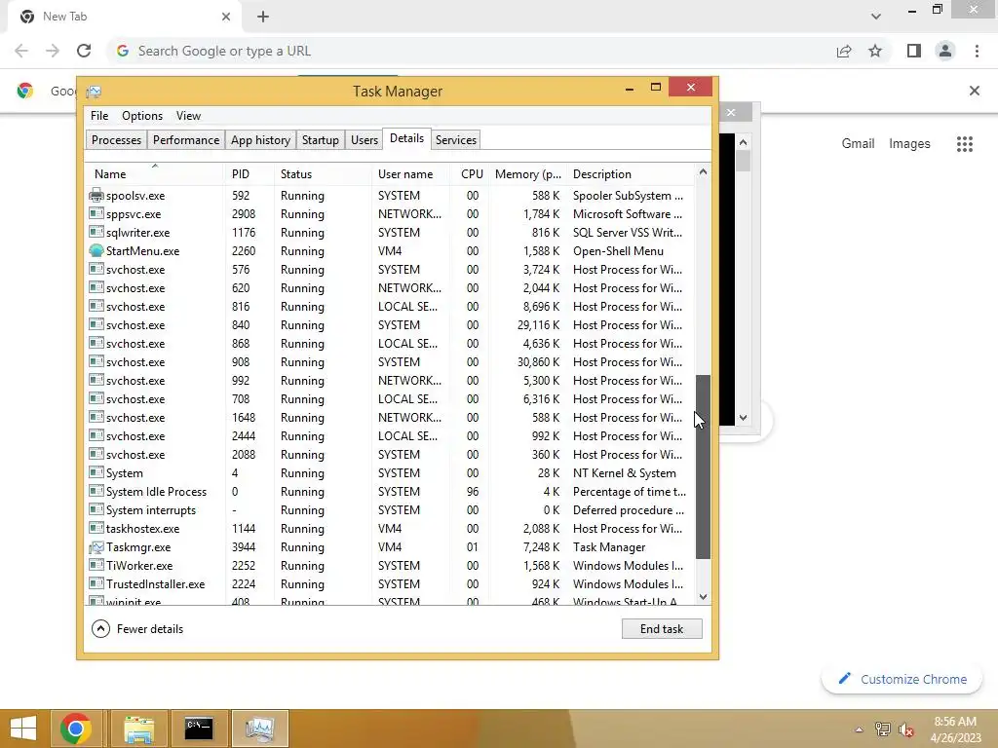Viewport: 998px width, 748px height.
Task: Click scroll down arrow in background console window
Action: (x=743, y=418)
